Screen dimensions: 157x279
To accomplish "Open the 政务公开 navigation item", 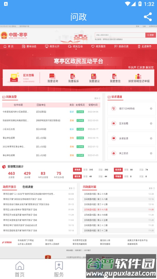I will point(52,46).
